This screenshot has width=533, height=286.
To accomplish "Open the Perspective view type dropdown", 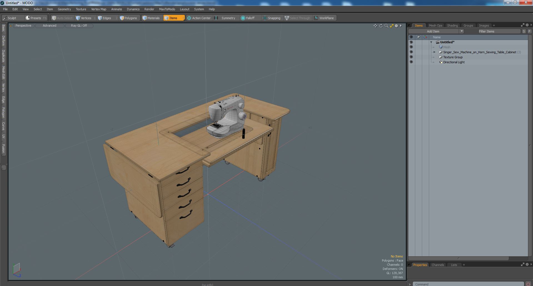I will coord(23,26).
